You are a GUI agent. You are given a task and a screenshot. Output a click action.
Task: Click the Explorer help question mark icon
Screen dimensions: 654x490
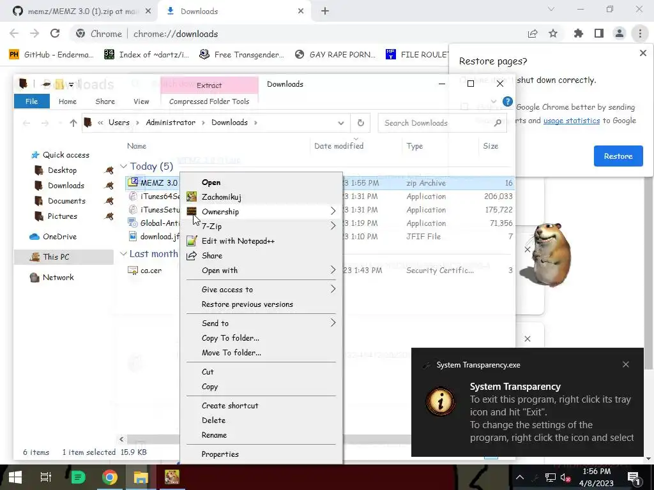pos(508,101)
